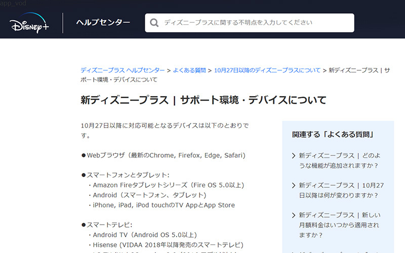Click the サポート環境・デバイスについて page title
The height and width of the screenshot is (253, 405).
pos(204,100)
